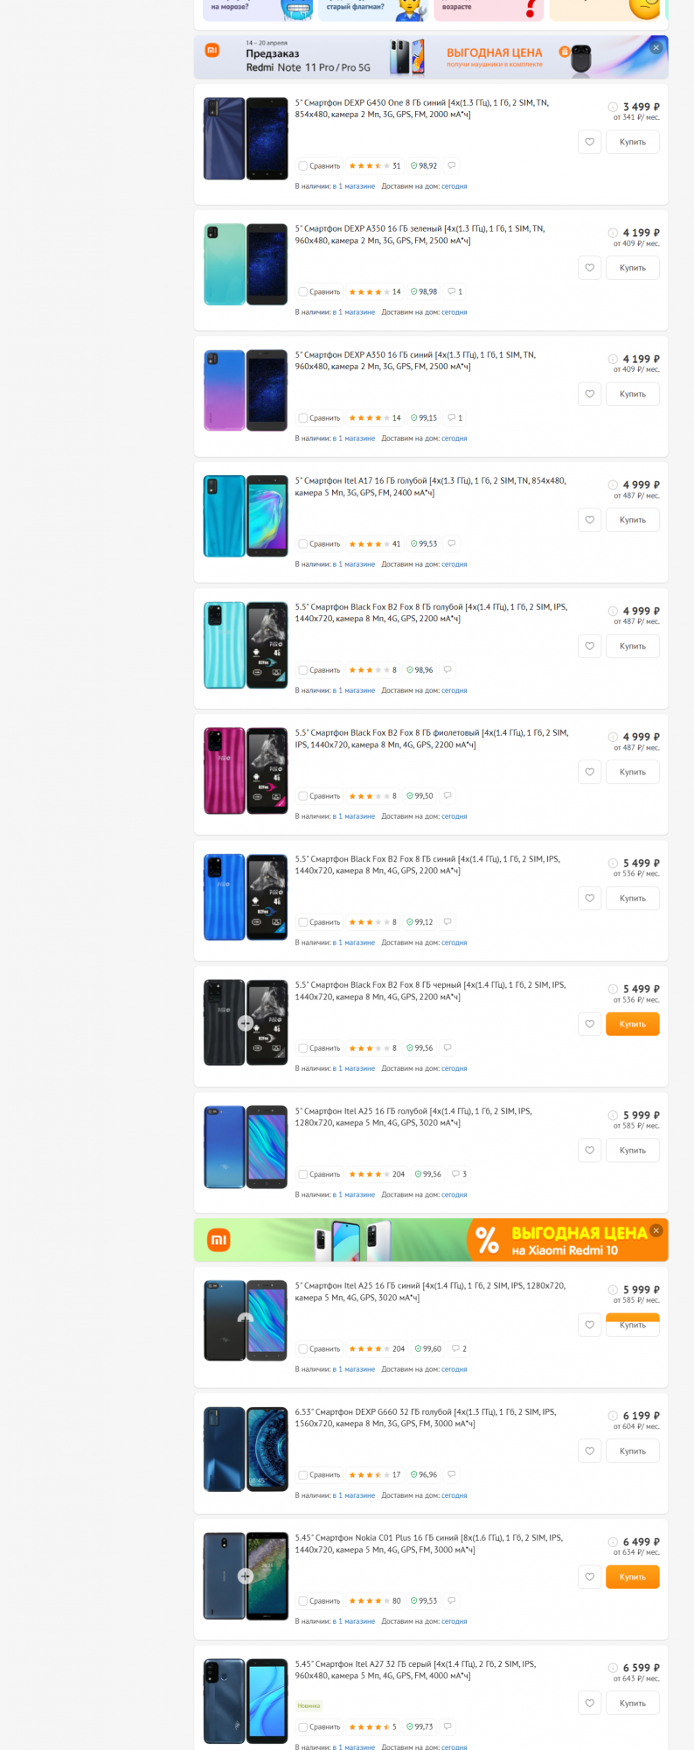
Task: Open the star rating of Itel A25 синий
Action: coord(364,1349)
